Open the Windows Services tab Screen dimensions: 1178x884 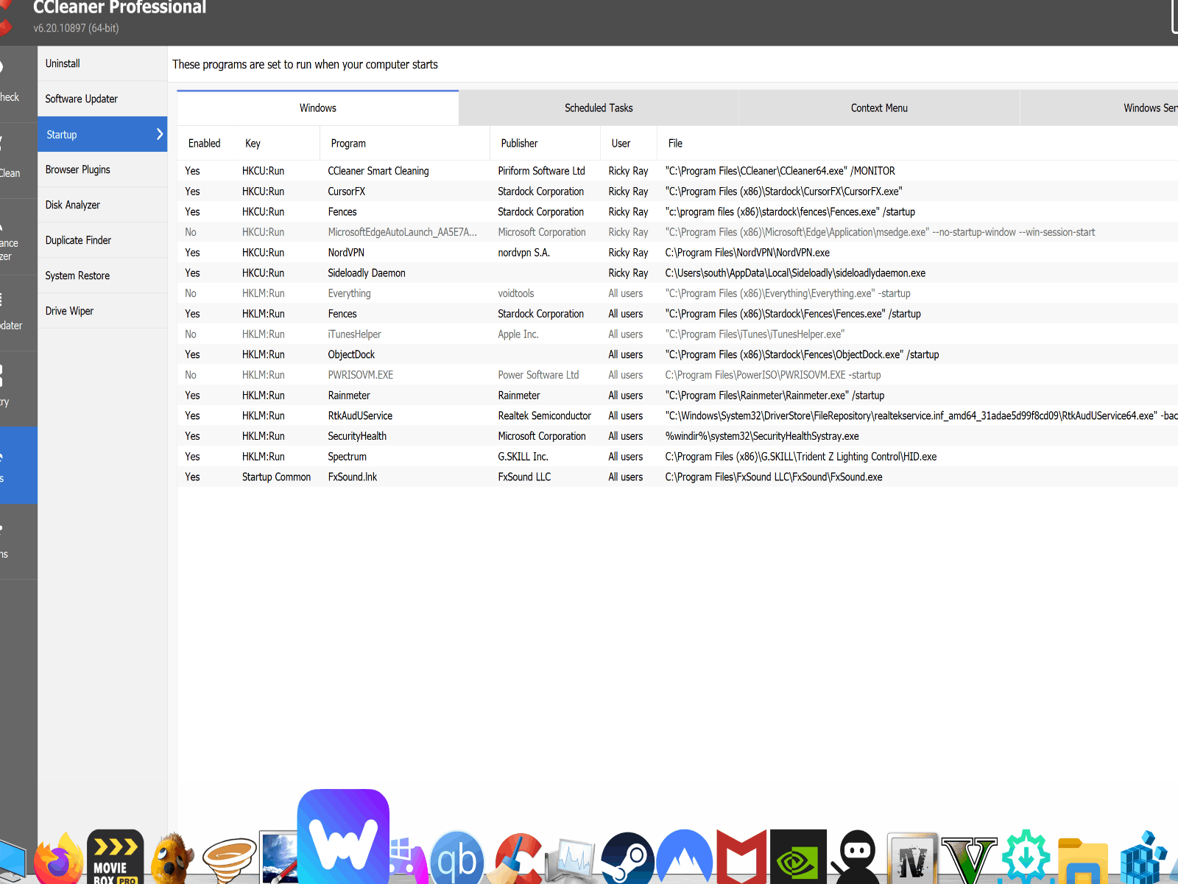pos(1099,108)
